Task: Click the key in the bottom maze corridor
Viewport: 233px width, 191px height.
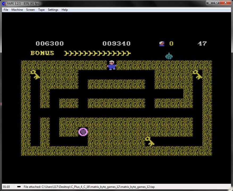Action: point(150,141)
